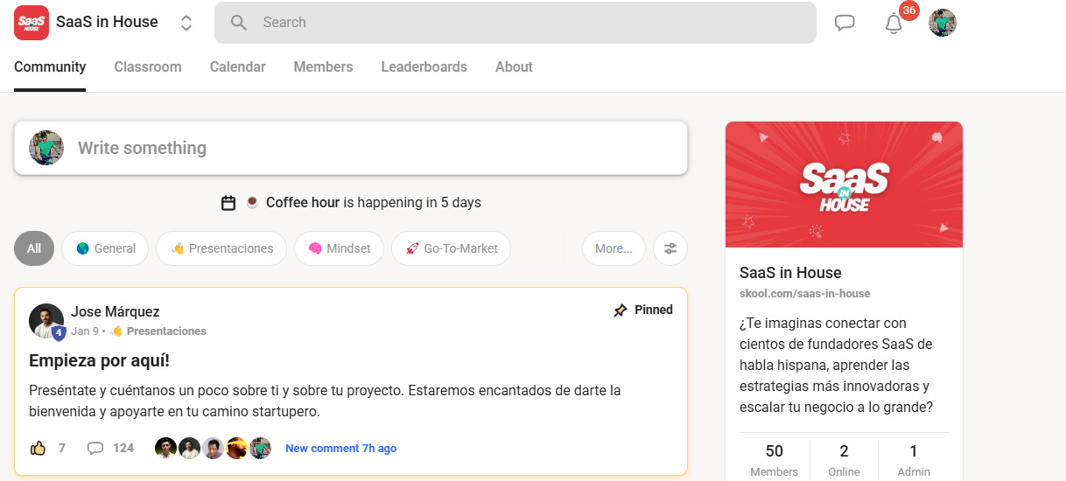Open the post titled Empieza por aquí!
The image size is (1066, 481).
99,360
